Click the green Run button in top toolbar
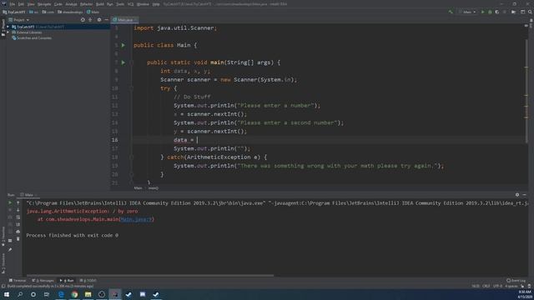This screenshot has width=534, height=300. coord(482,12)
